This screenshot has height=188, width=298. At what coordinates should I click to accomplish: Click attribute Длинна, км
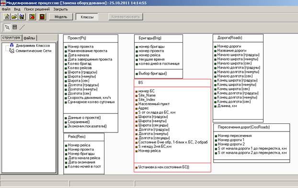point(227,106)
